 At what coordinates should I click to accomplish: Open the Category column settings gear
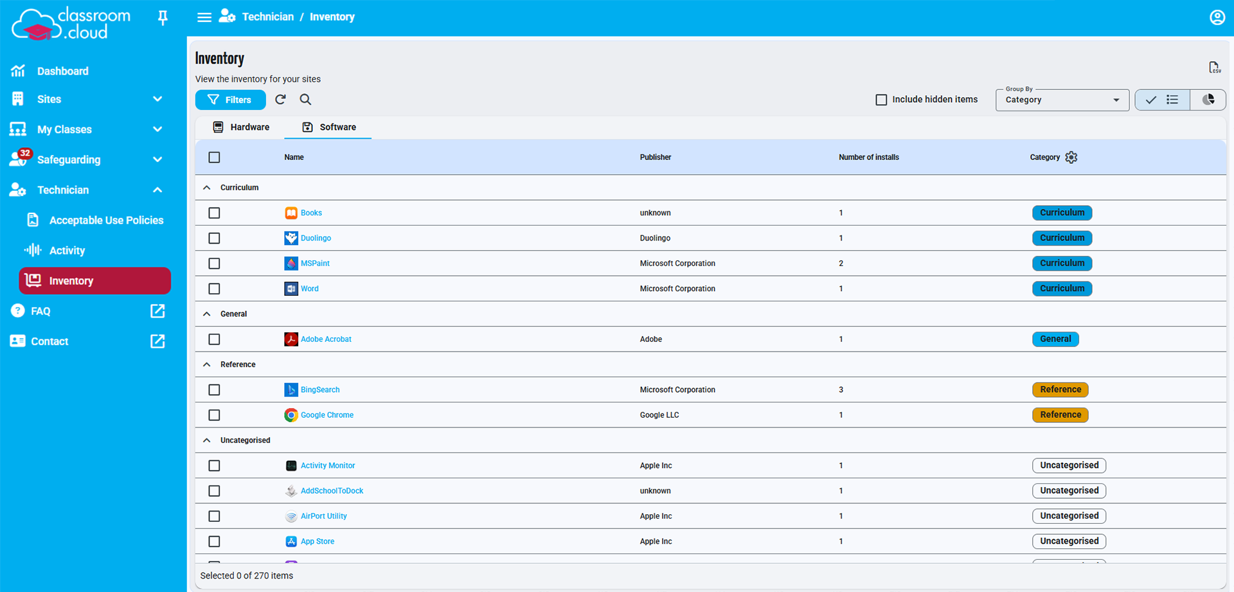pos(1071,157)
